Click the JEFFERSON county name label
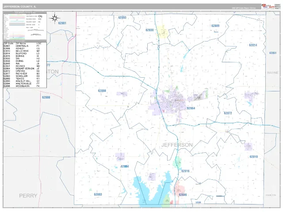 click(x=177, y=145)
